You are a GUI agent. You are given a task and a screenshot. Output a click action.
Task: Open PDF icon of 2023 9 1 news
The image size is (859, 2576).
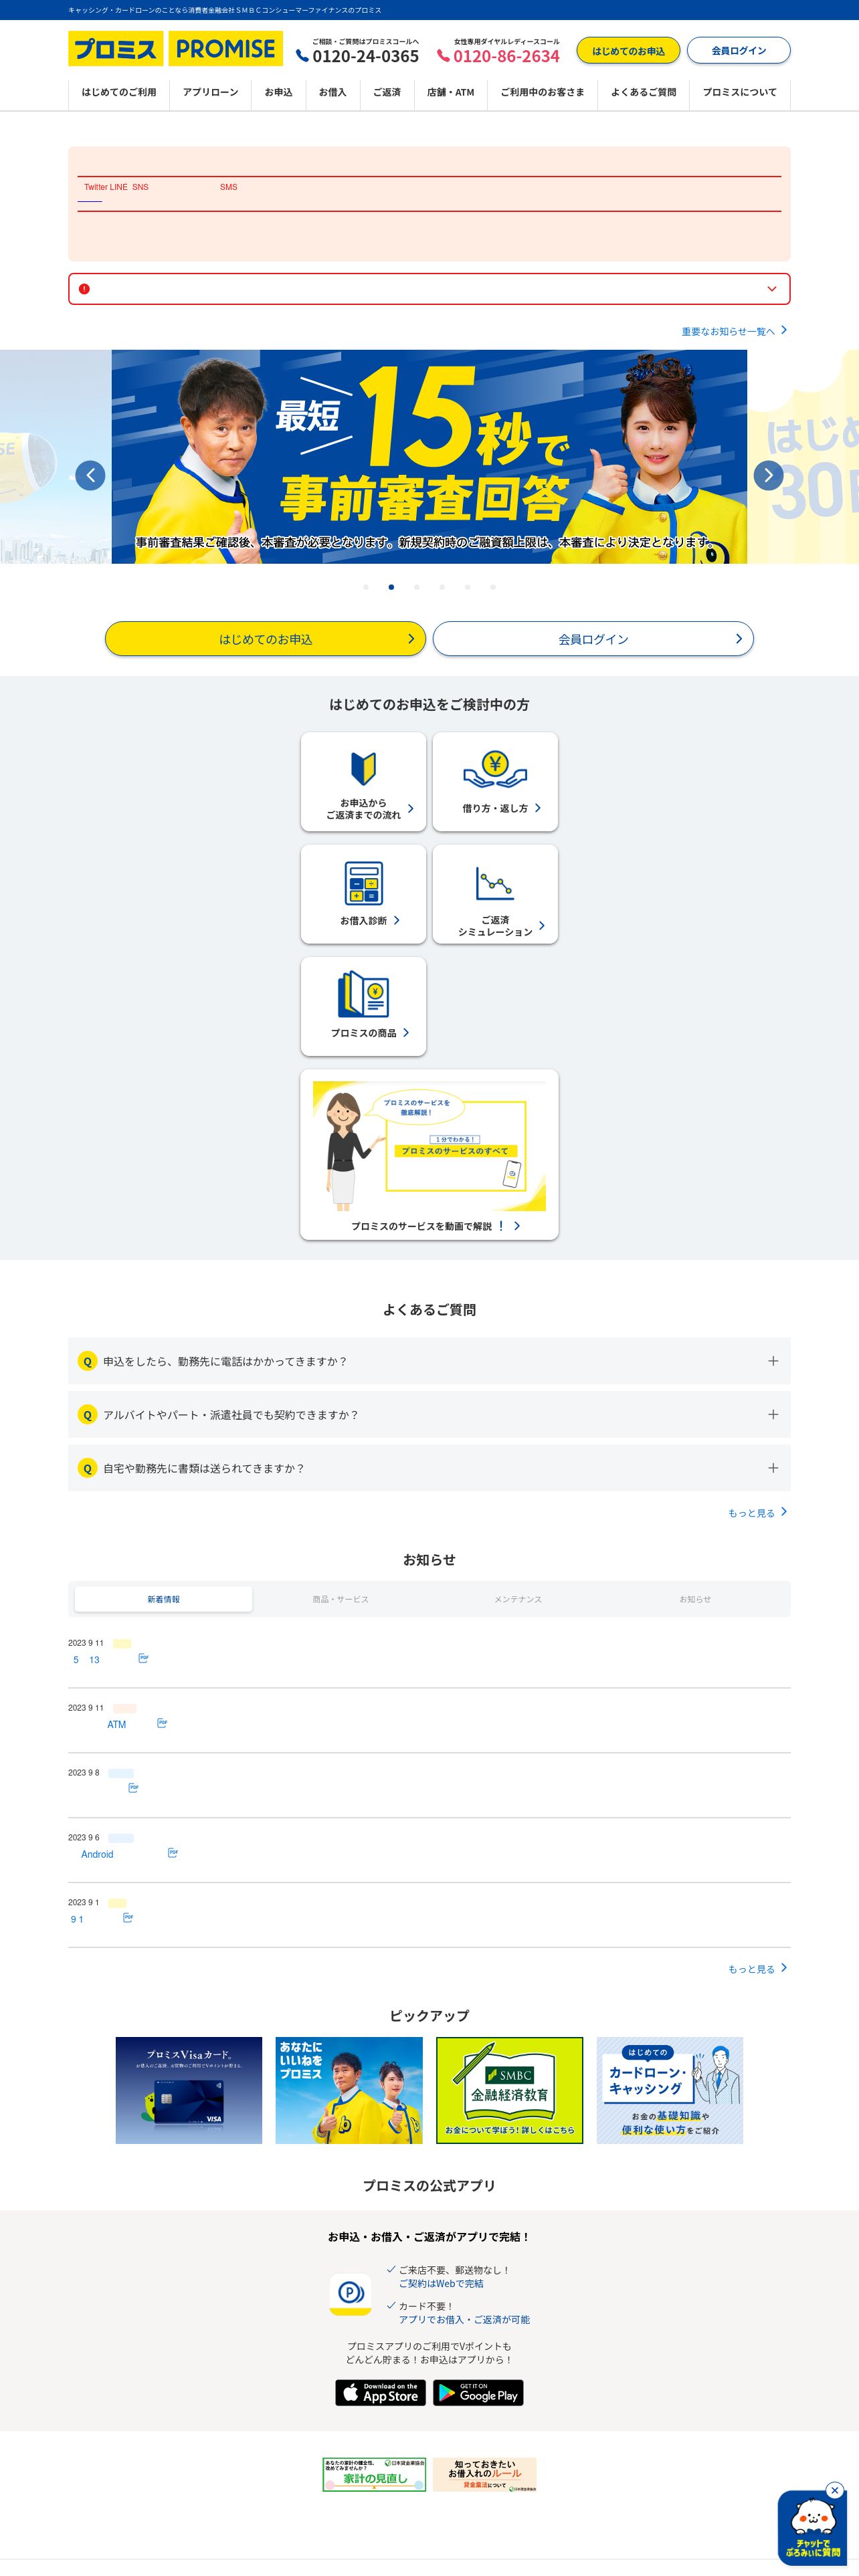click(127, 1918)
